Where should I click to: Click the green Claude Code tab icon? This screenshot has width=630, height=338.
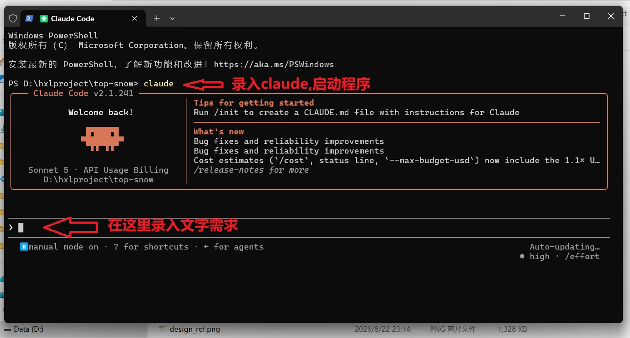44,18
